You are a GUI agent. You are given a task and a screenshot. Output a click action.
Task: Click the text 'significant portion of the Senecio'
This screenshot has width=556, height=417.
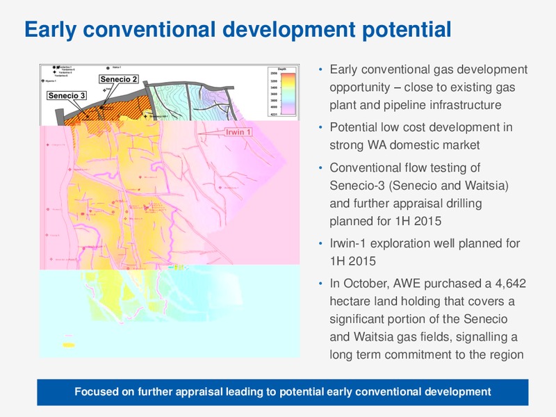[418, 319]
